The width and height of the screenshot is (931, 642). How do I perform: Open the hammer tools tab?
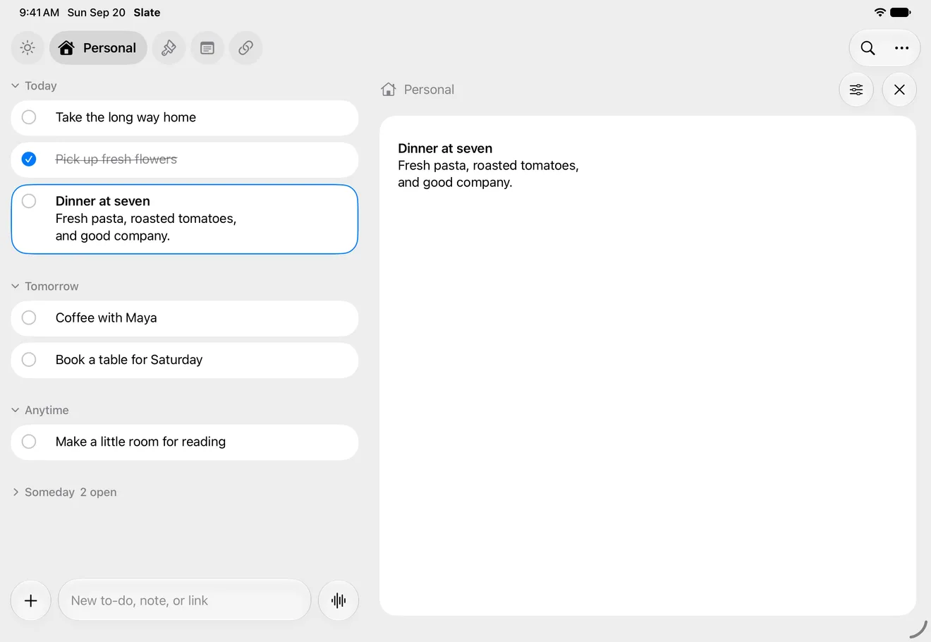[x=169, y=48]
